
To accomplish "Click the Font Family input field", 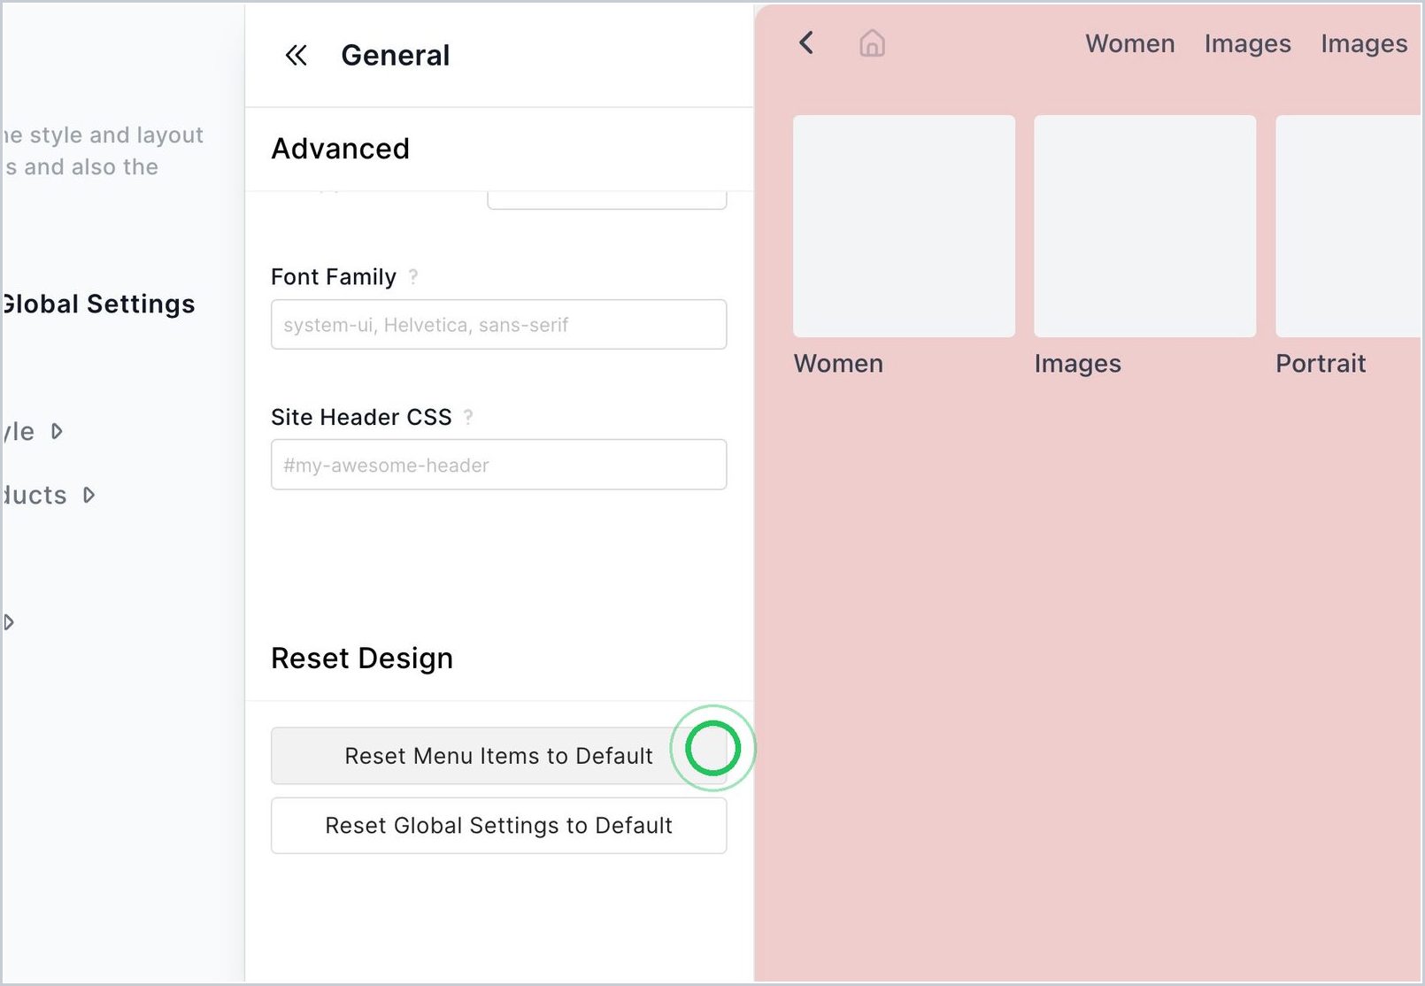I will coord(498,324).
